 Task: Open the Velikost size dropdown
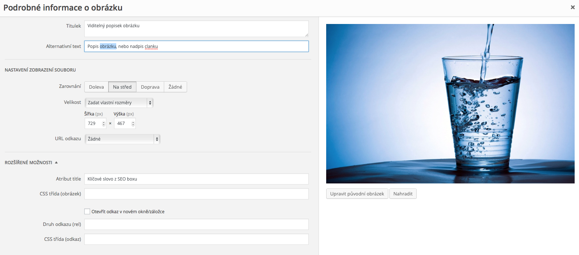119,103
